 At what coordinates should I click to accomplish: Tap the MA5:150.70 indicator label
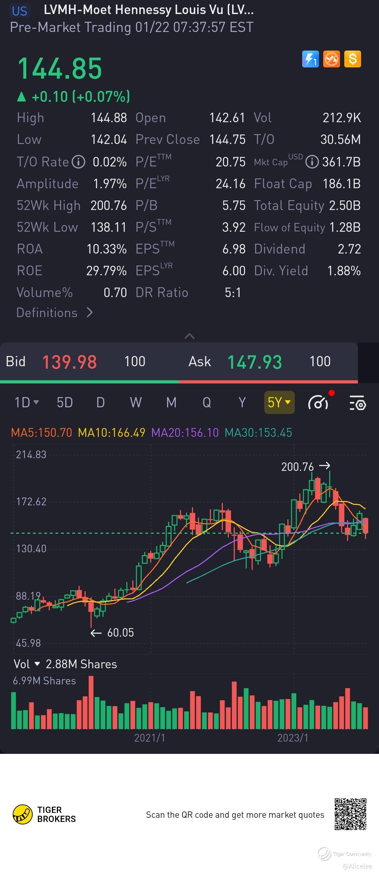pos(41,432)
